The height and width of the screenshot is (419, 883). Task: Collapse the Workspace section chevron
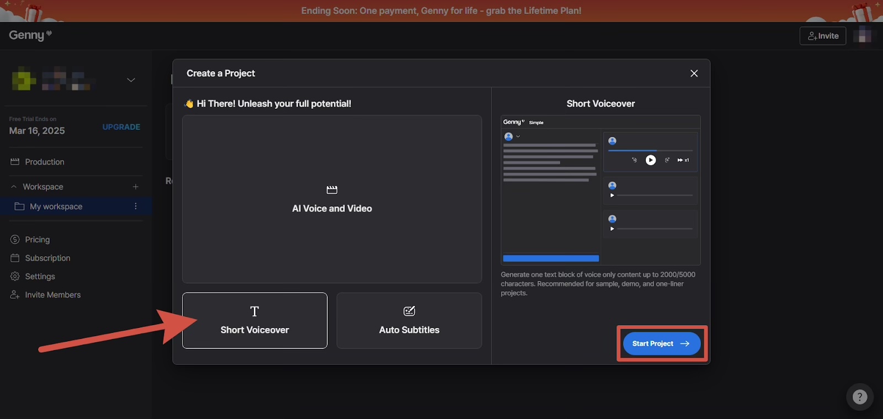(14, 187)
